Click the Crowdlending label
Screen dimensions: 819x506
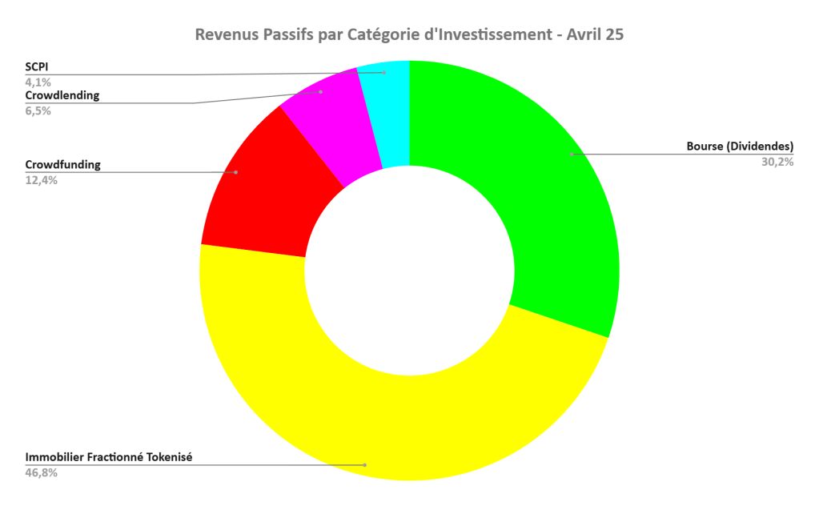point(62,95)
